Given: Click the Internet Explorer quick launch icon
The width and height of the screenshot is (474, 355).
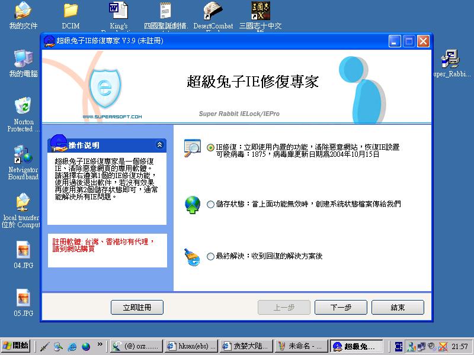Looking at the screenshot, I should 72,346.
